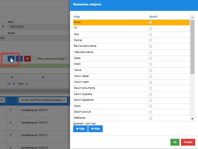Toggle Skrito checkbox for Datum zapadlosti
Viewport: 198px width, 149px height.
click(150, 100)
